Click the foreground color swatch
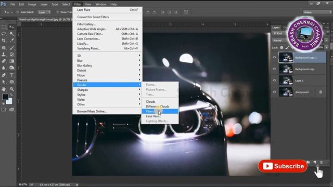The width and height of the screenshot is (333, 187). pyautogui.click(x=5, y=97)
